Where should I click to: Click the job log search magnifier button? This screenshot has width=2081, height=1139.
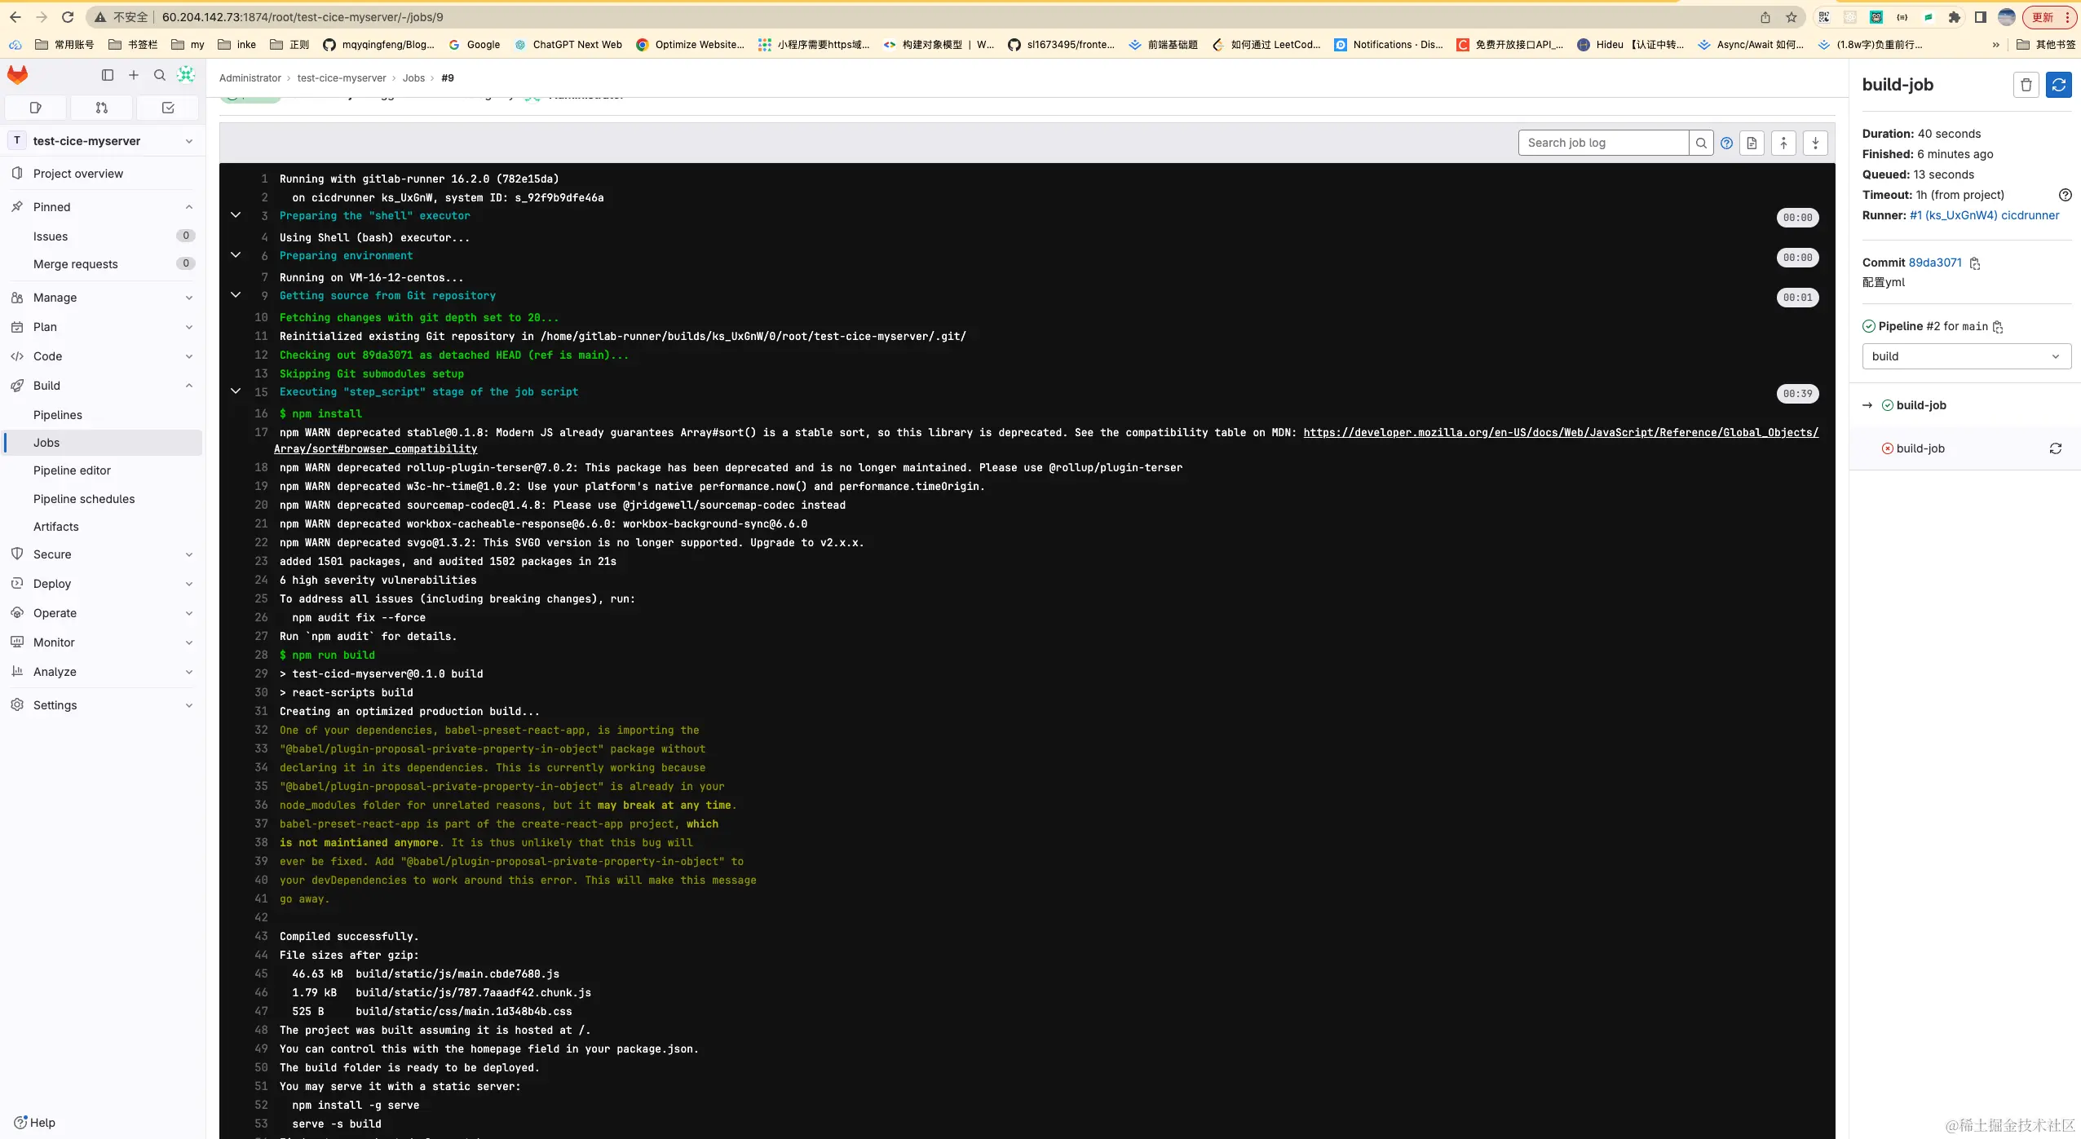pos(1701,143)
